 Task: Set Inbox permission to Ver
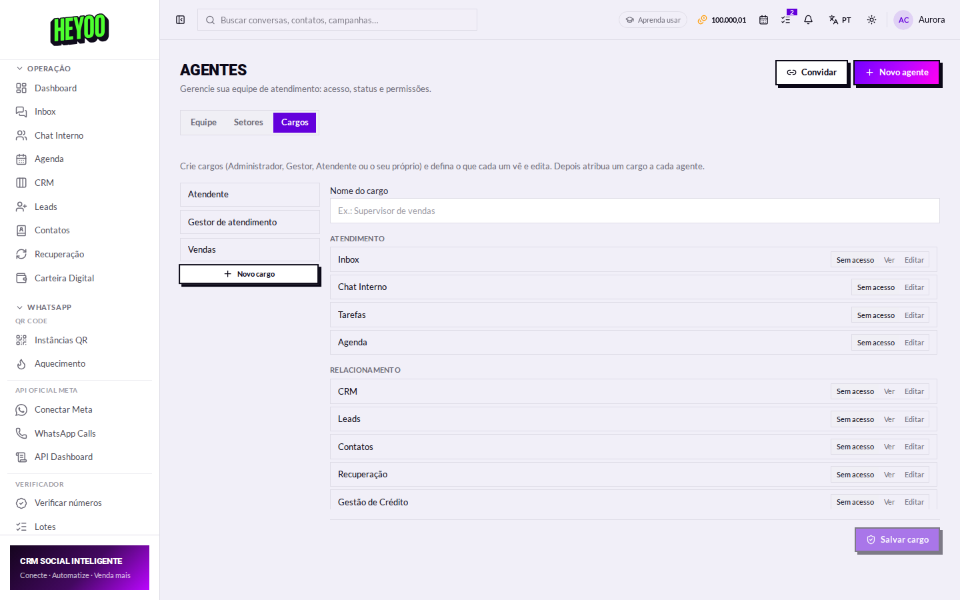[889, 260]
